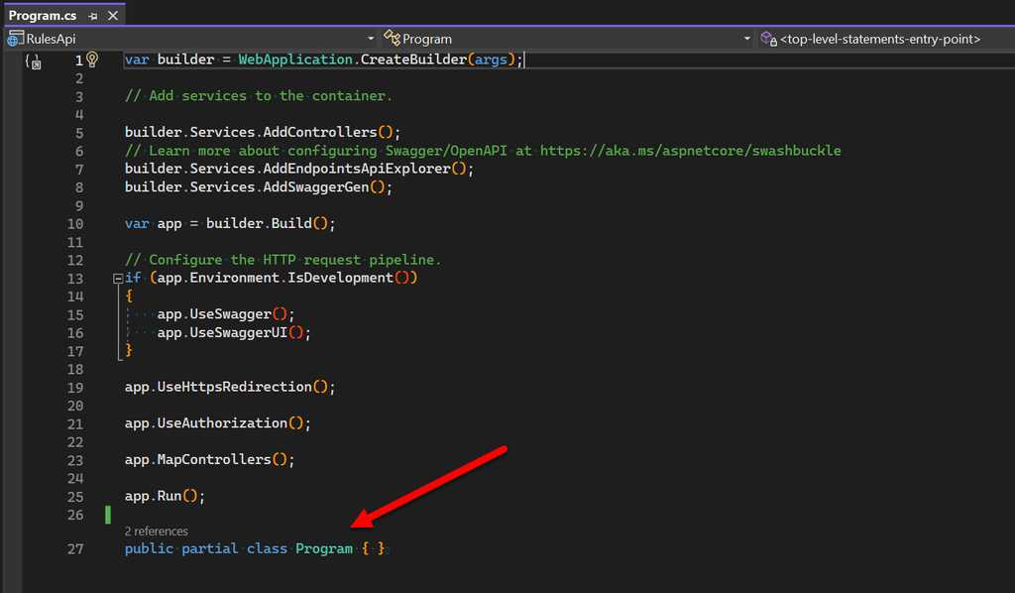Toggle the outlining box on the if statement
1015x593 pixels.
pyautogui.click(x=118, y=278)
